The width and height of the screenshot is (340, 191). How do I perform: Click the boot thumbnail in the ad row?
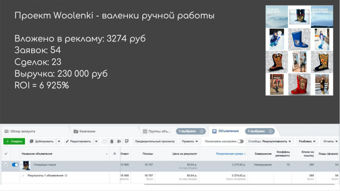pos(26,166)
